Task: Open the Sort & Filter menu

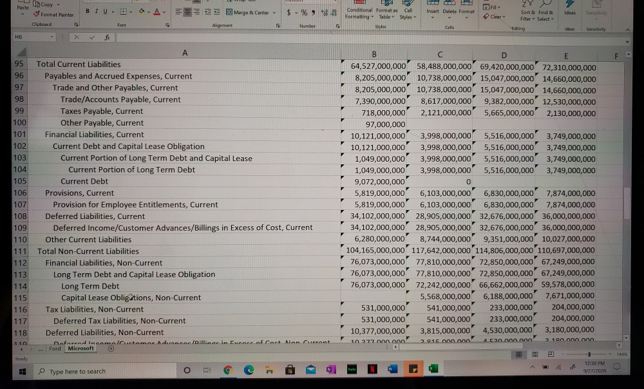Action: point(527,12)
